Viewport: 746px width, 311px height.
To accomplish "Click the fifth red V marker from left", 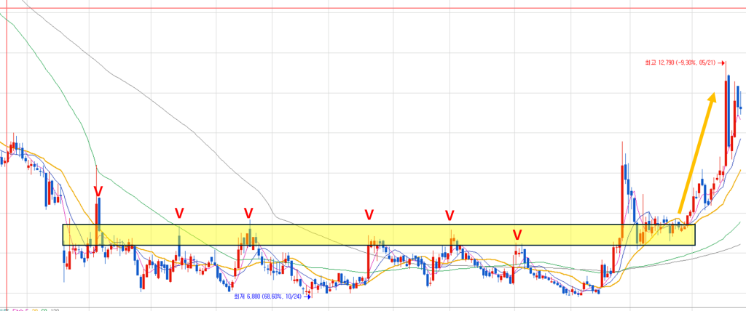I will tap(449, 215).
